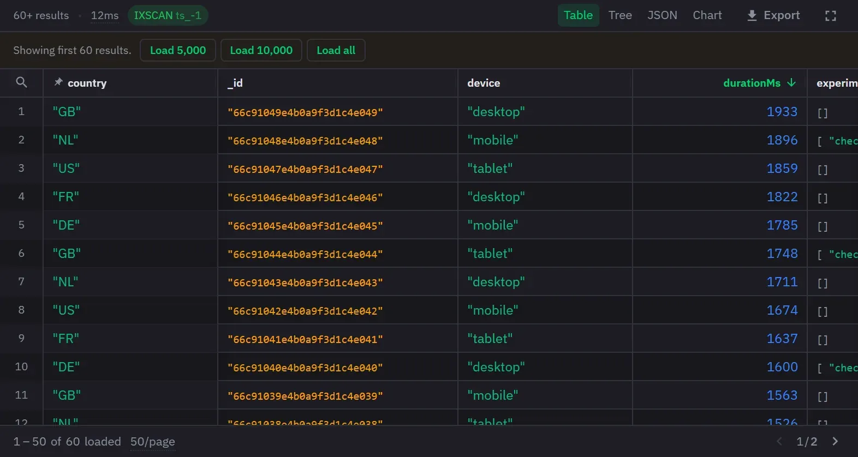
Task: Click the duration value 1748
Action: (782, 254)
